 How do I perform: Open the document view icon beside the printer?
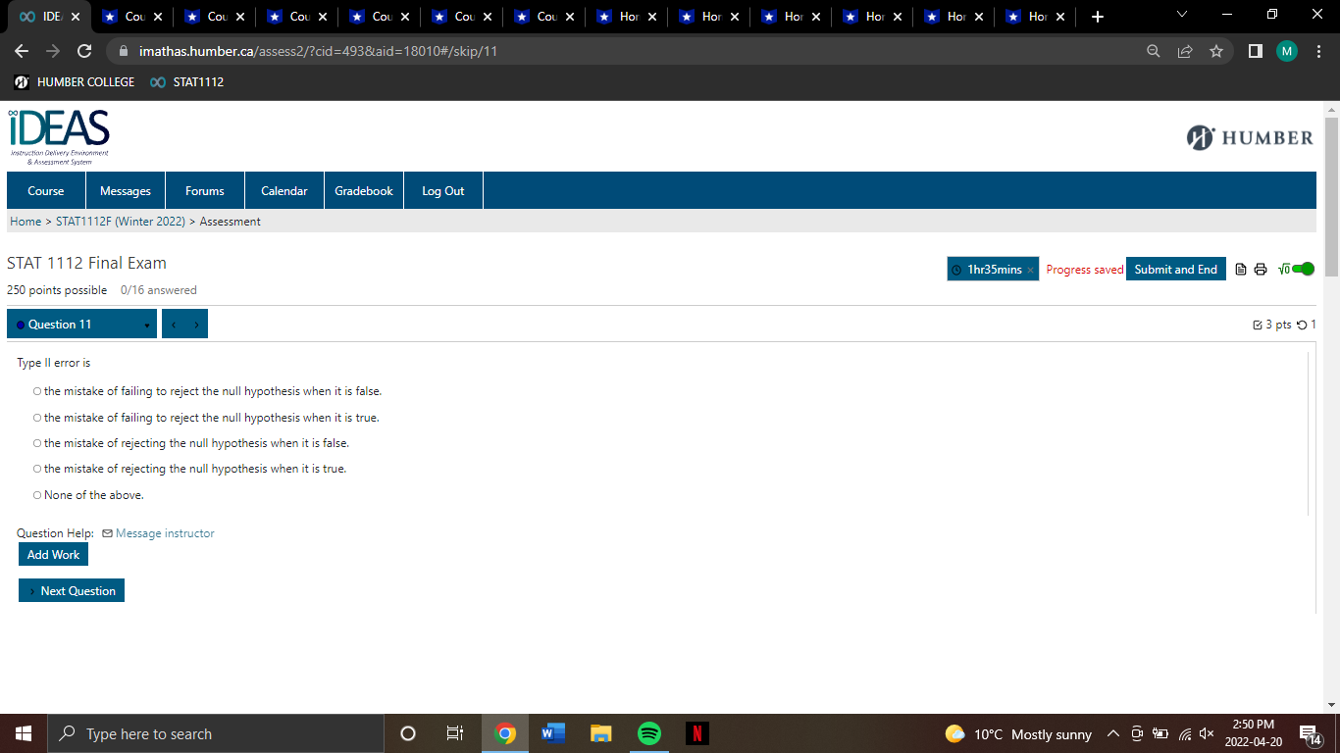click(1240, 269)
